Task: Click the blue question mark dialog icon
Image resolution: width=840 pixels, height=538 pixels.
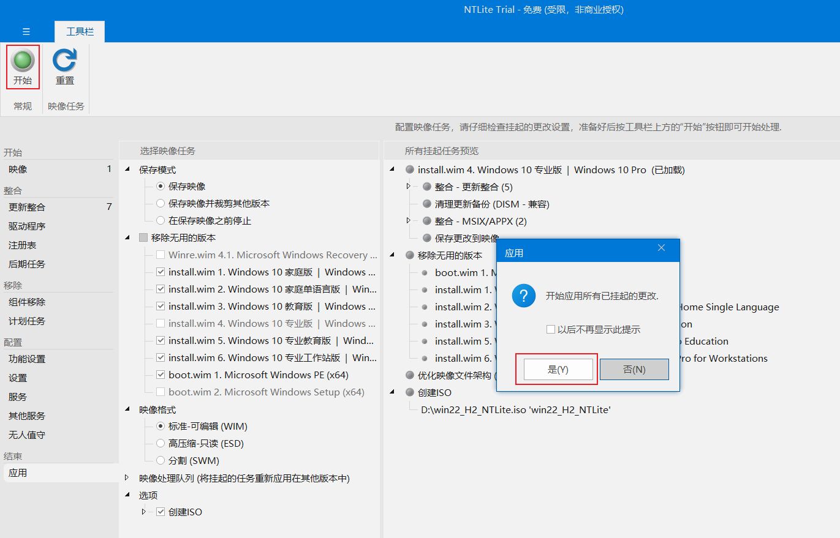Action: click(523, 296)
